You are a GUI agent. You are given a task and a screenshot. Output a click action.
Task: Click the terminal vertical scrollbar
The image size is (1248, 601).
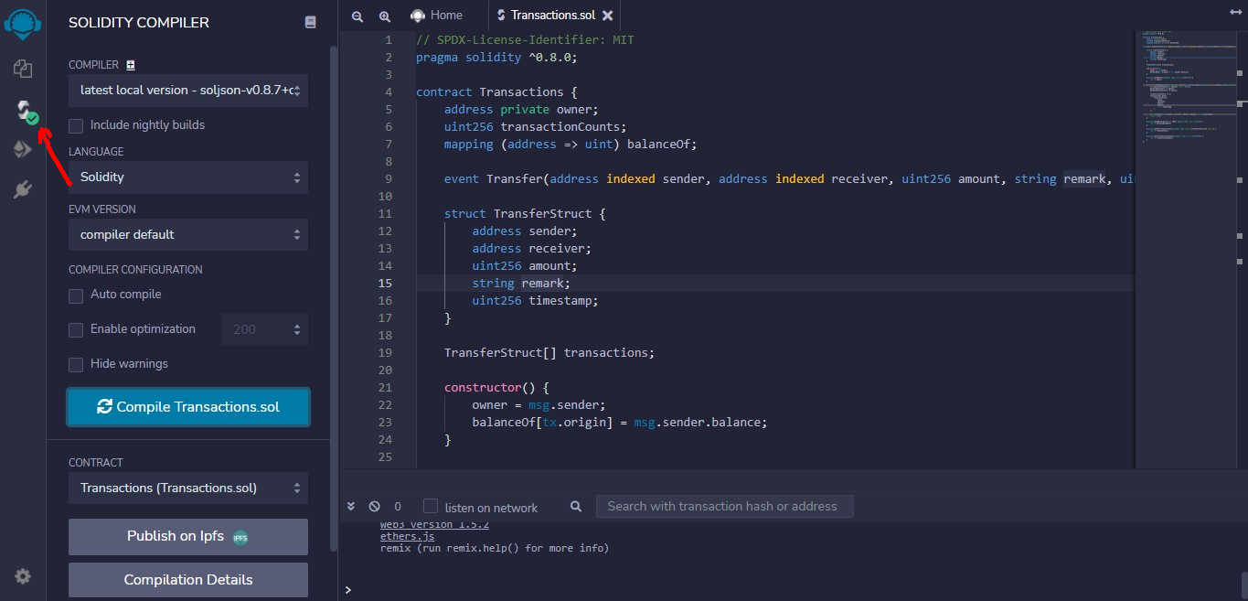coord(1243,584)
